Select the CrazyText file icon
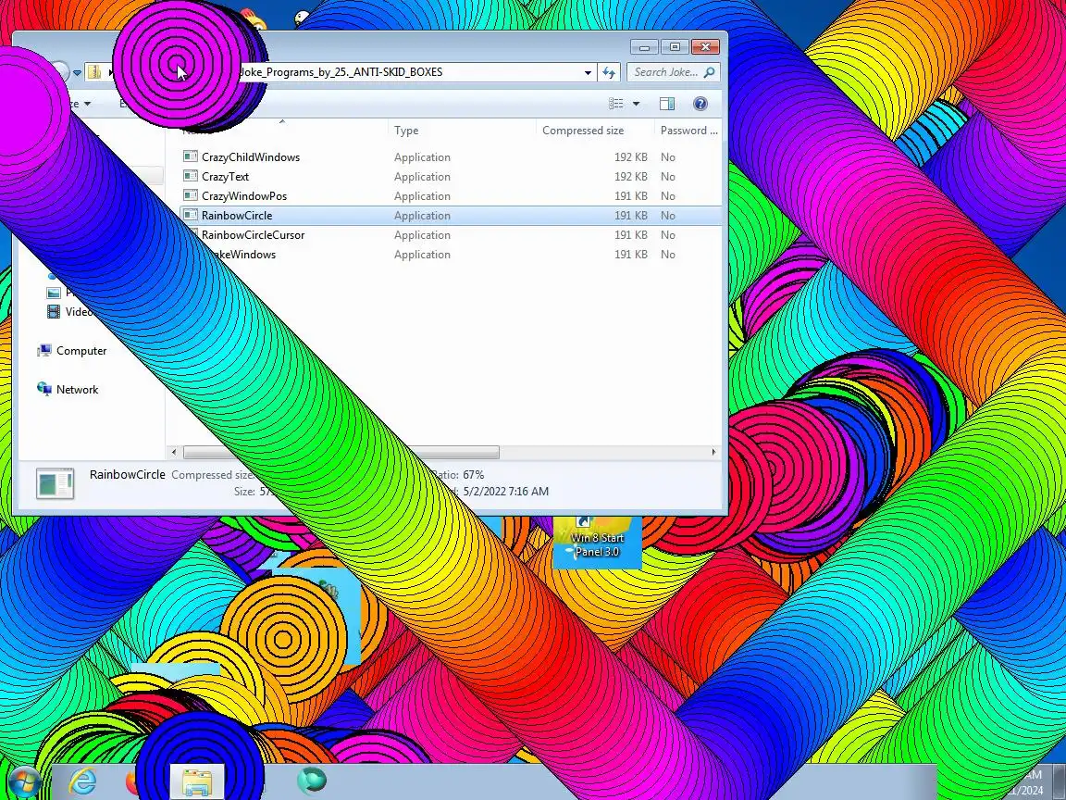The width and height of the screenshot is (1066, 800). pos(191,176)
